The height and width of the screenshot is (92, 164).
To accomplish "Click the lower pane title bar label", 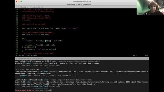I will point(30,59).
